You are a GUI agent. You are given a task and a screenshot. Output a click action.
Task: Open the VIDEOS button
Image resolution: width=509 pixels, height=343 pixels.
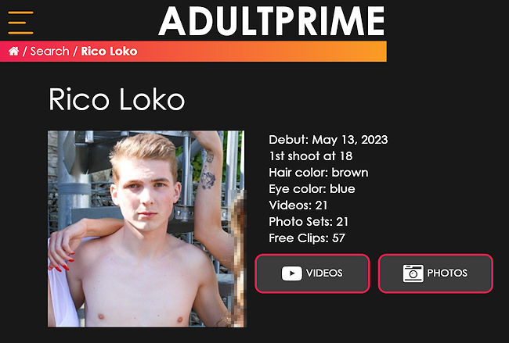pyautogui.click(x=312, y=273)
